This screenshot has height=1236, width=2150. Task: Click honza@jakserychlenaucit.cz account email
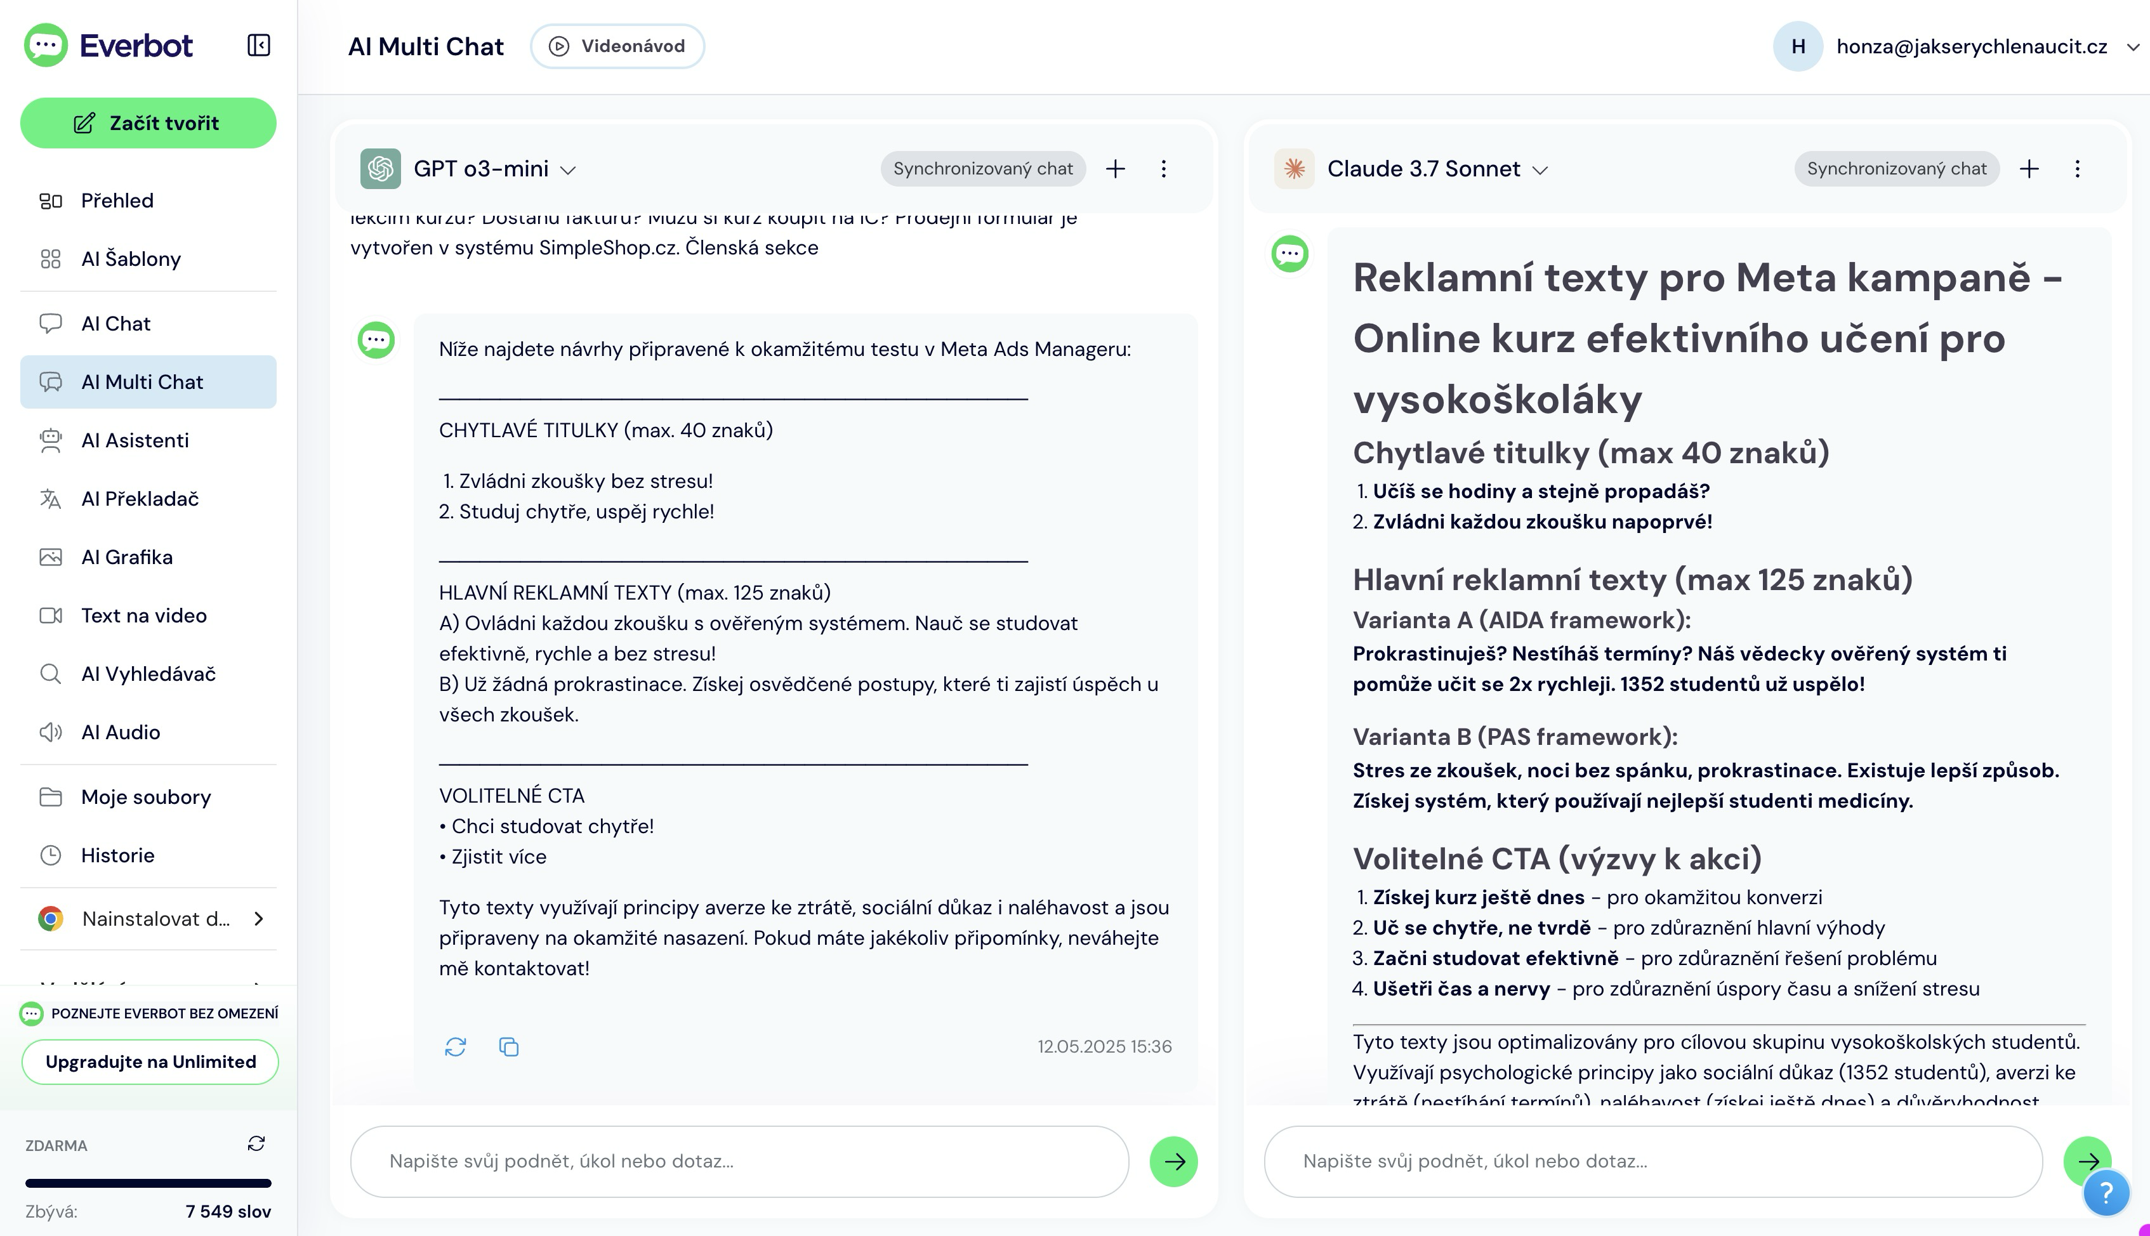(1972, 47)
